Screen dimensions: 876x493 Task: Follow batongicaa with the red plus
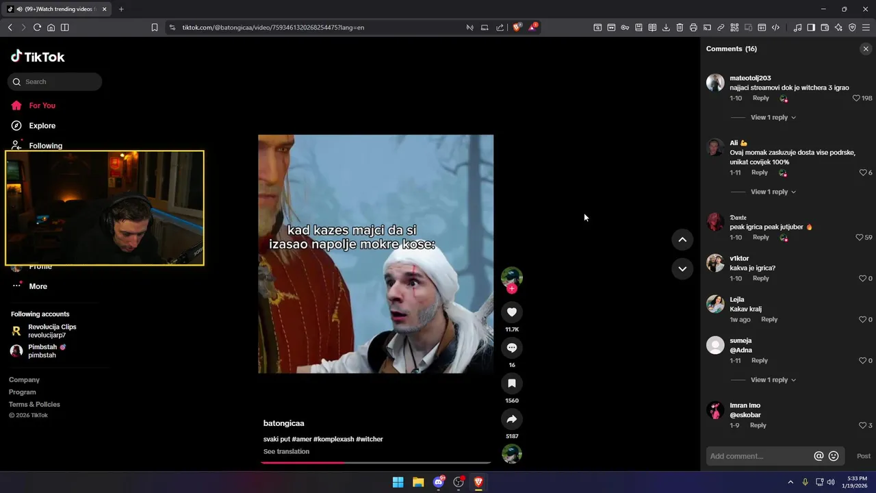(511, 289)
